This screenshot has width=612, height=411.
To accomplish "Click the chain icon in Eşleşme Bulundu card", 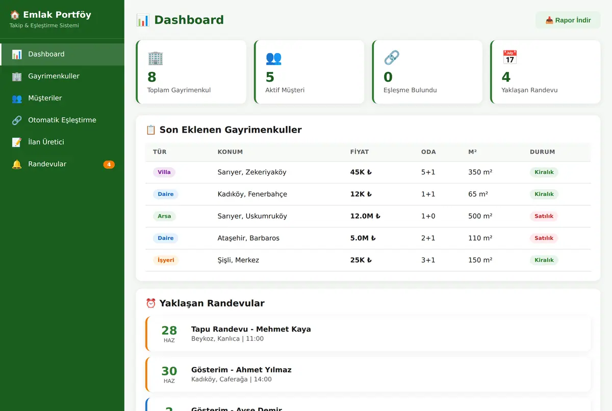I will coord(391,58).
